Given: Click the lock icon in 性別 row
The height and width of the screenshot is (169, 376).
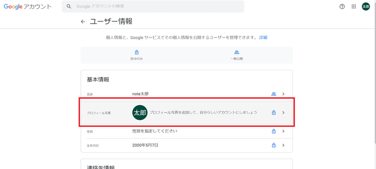Looking at the screenshot, I should click(x=274, y=131).
